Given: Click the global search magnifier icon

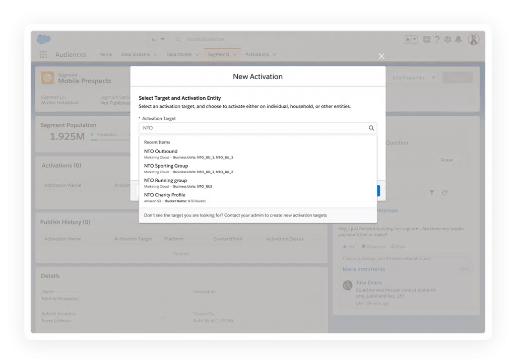Looking at the screenshot, I should [178, 39].
